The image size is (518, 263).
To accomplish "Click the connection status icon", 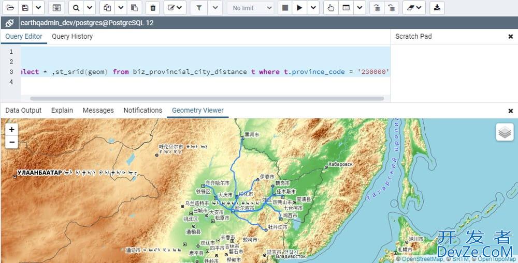I will point(9,23).
